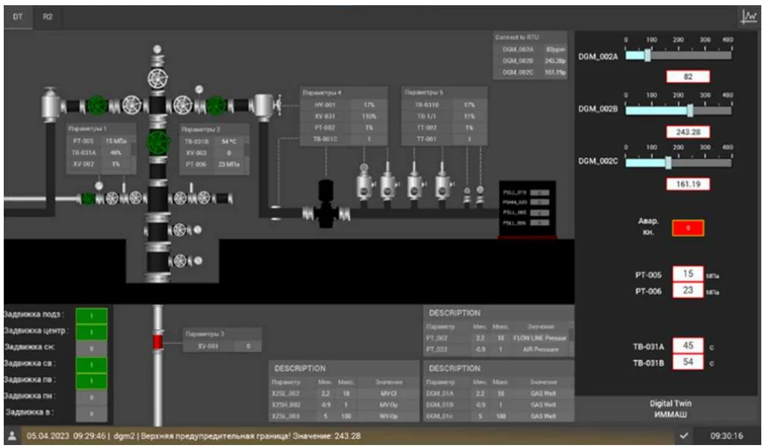
Task: Acknowledge the alarm with the checkmark icon
Action: (684, 436)
